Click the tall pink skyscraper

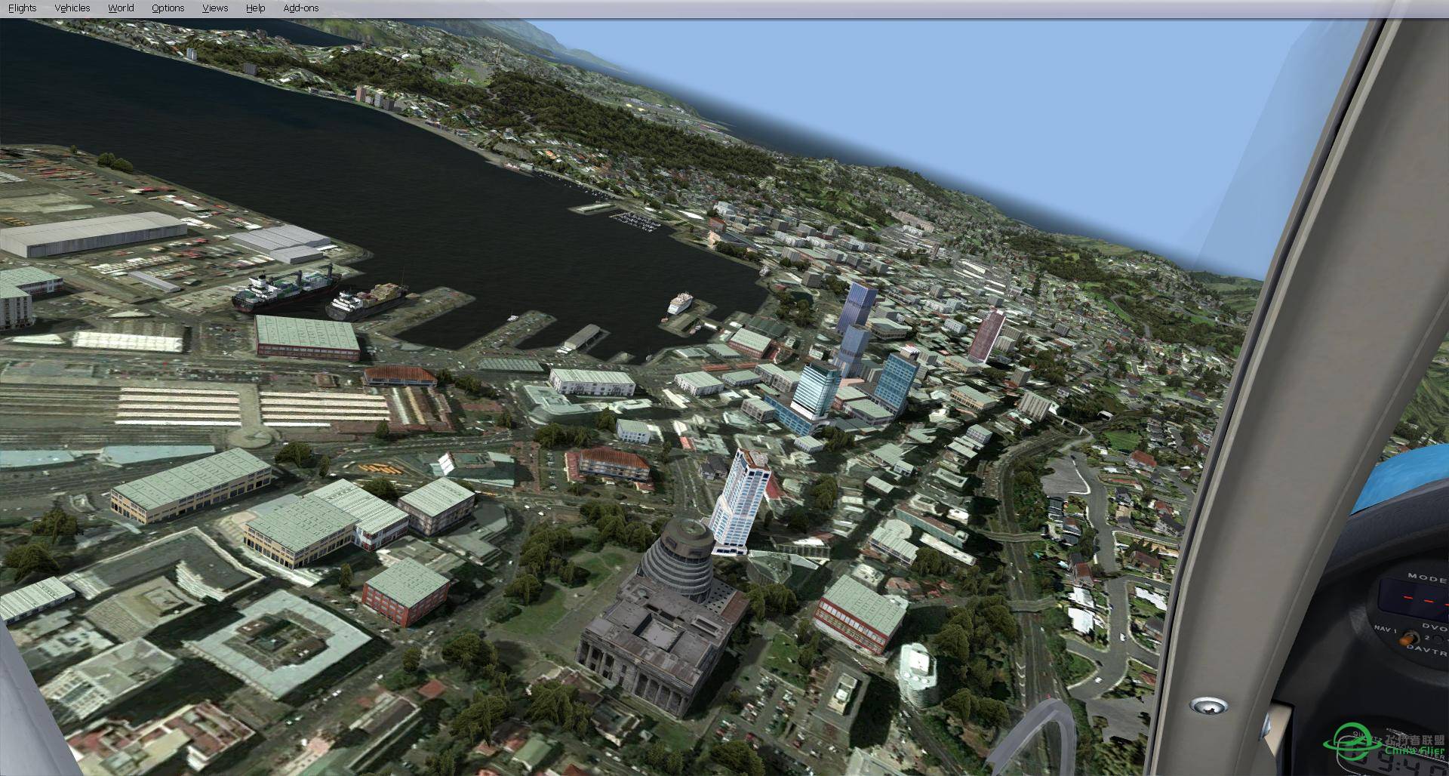point(986,334)
